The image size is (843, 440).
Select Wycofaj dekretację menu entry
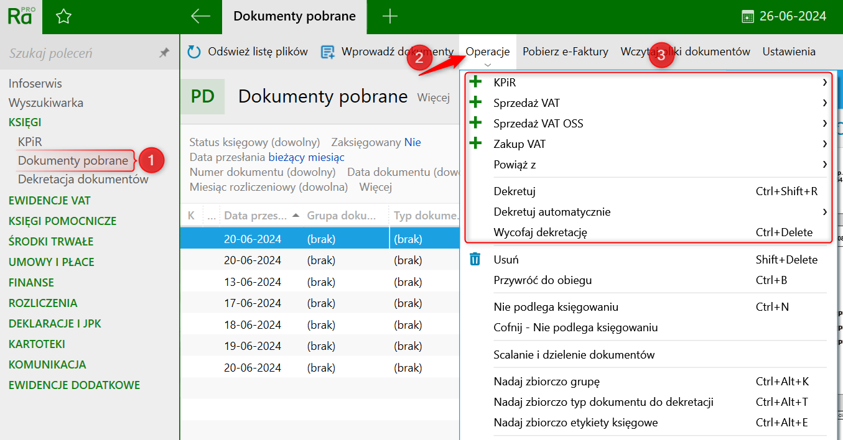pyautogui.click(x=541, y=232)
